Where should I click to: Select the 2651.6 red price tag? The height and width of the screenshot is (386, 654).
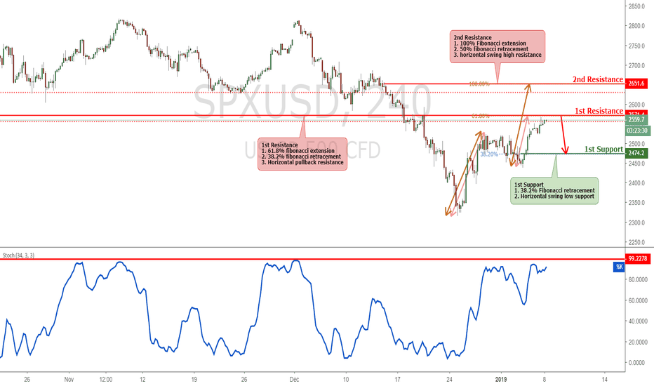click(637, 84)
